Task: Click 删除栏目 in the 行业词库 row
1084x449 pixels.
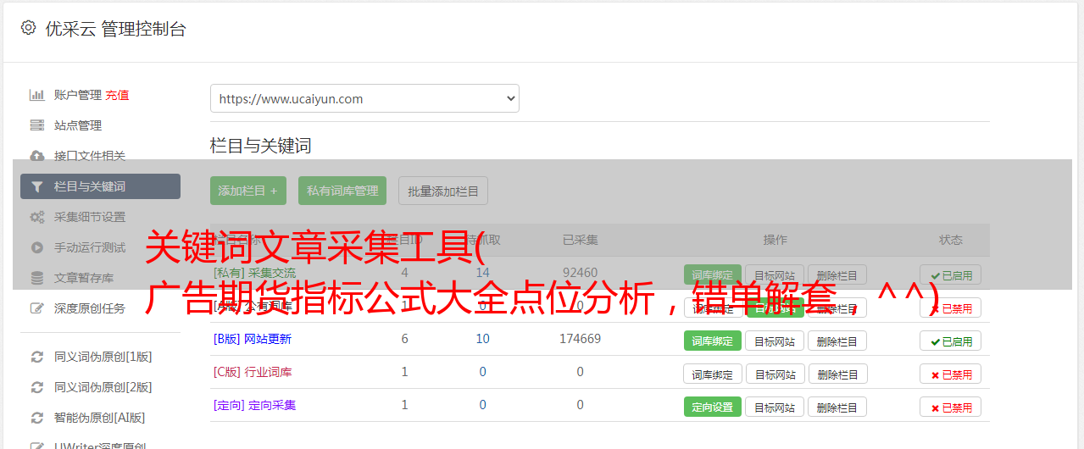Action: 837,374
